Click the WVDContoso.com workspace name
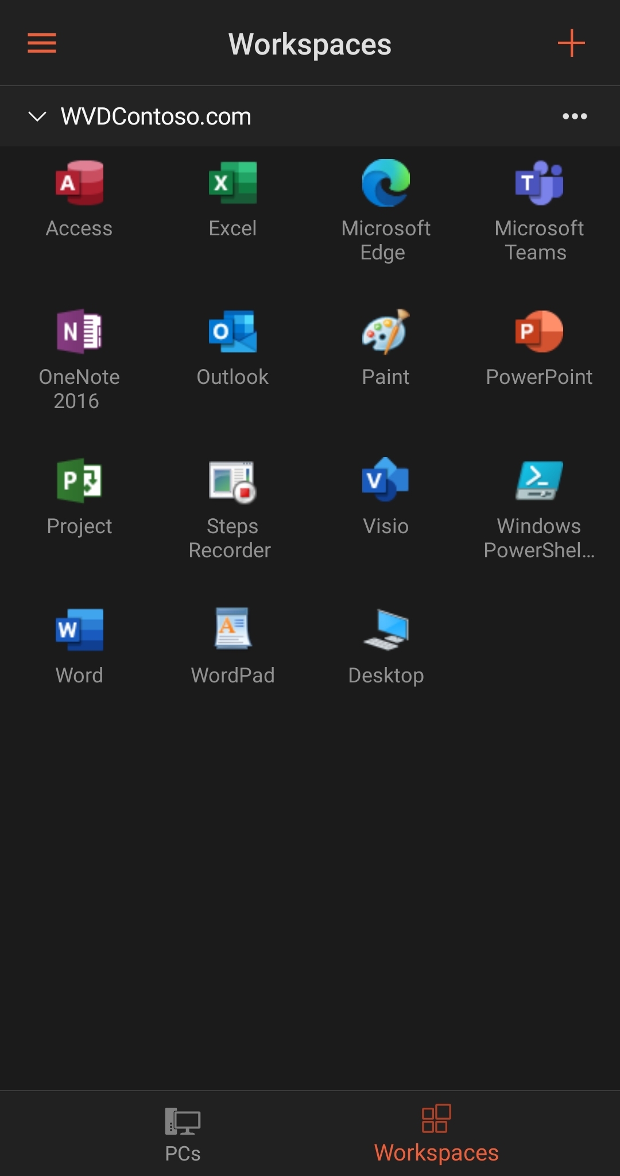Screen dimensions: 620x1176 coord(156,117)
